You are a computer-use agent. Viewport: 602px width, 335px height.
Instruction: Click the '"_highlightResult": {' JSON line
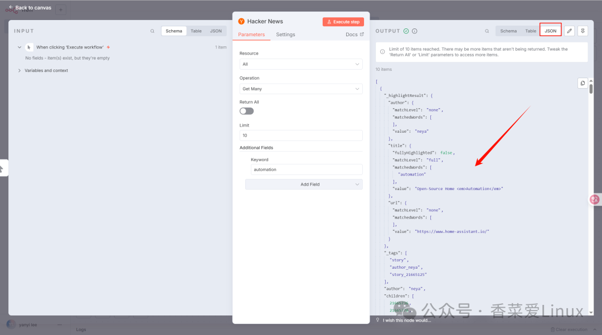pos(409,95)
